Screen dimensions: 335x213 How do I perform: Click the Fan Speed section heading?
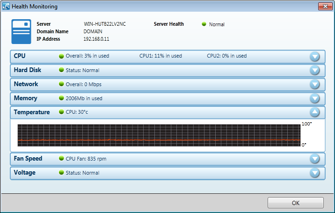click(x=28, y=159)
